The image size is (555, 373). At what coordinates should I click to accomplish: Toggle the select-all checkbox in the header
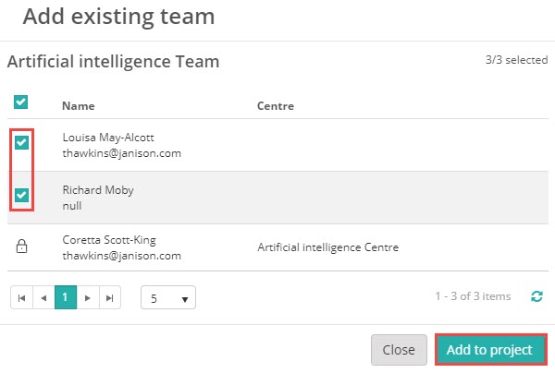21,102
